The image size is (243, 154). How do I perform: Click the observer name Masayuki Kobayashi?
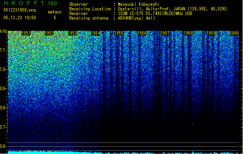139,4
